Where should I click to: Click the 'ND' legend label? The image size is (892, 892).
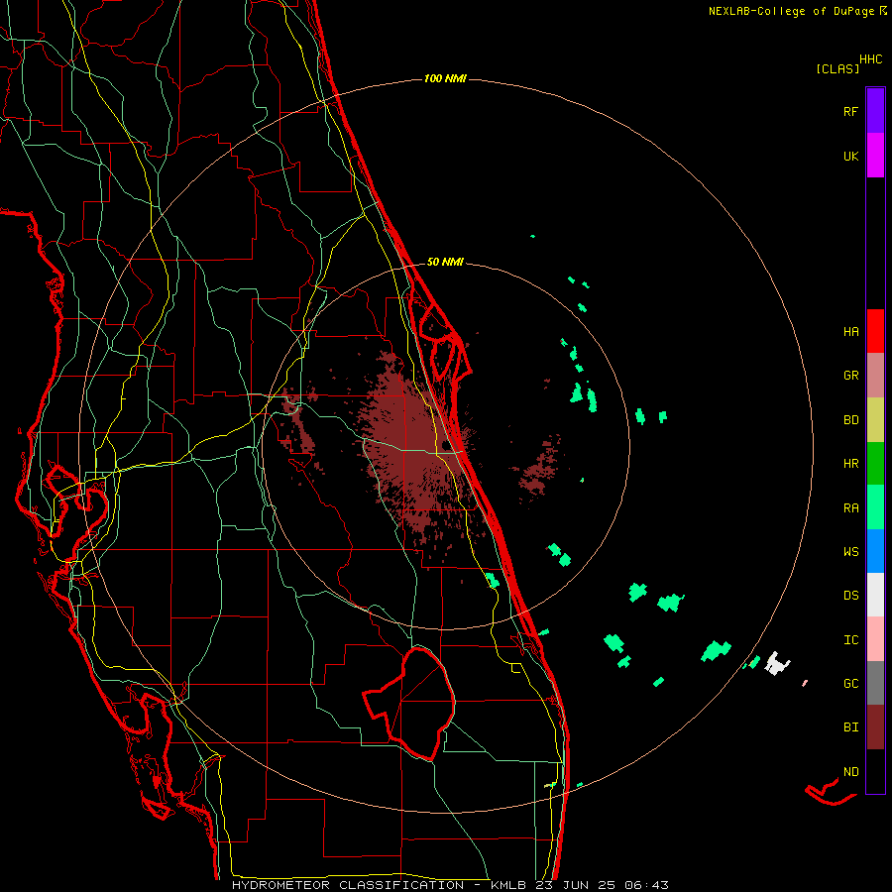point(851,772)
